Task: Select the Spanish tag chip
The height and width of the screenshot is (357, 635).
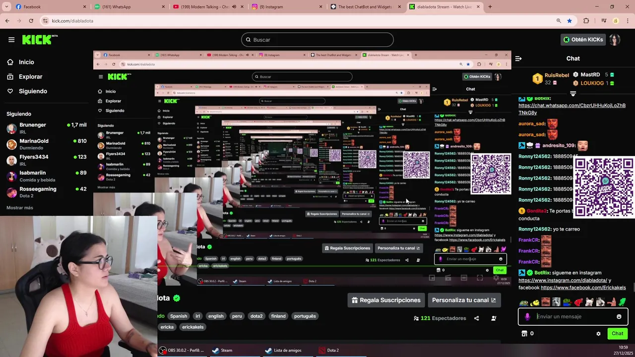Action: tap(179, 316)
